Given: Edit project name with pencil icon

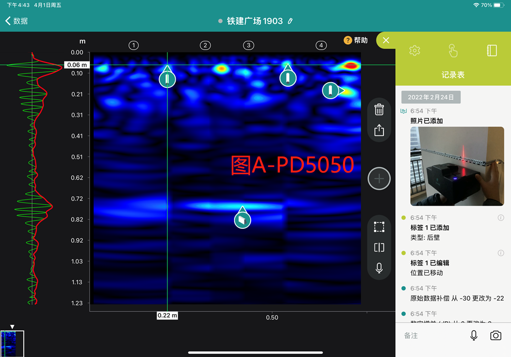Looking at the screenshot, I should (x=290, y=21).
